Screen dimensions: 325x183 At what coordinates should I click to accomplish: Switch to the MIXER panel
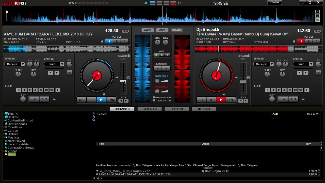pyautogui.click(x=148, y=30)
